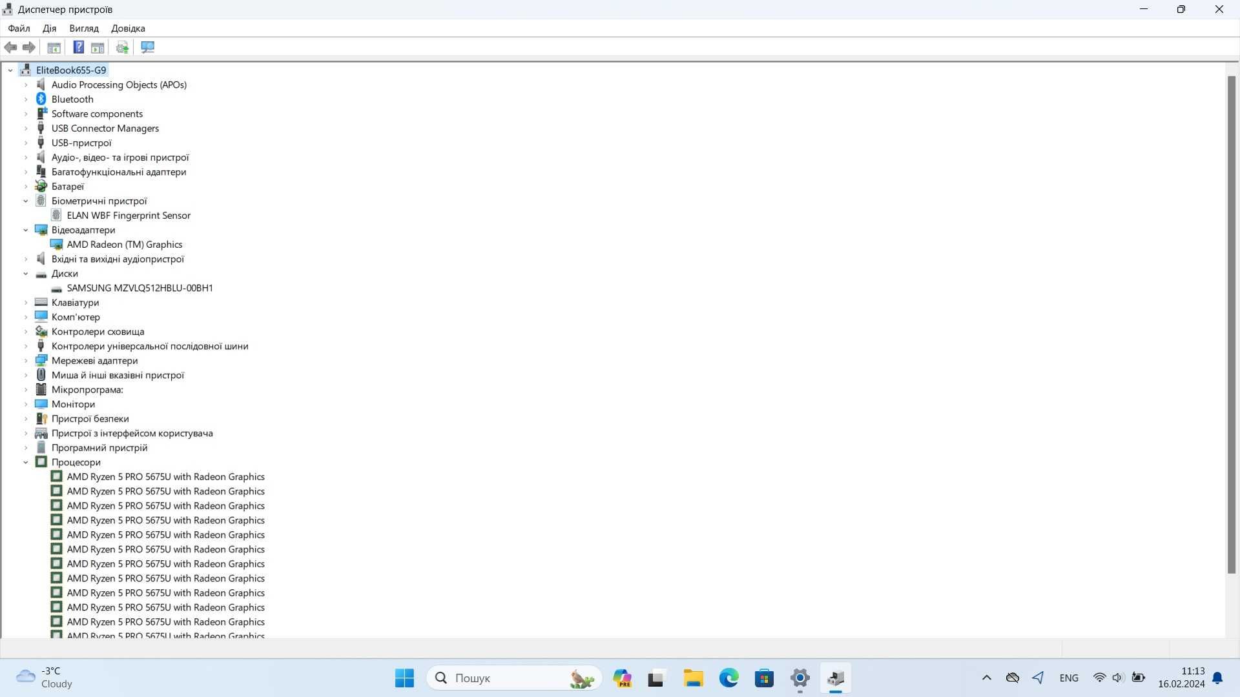Select Миша й інші вказівні пристрої
This screenshot has width=1240, height=697.
coord(118,375)
